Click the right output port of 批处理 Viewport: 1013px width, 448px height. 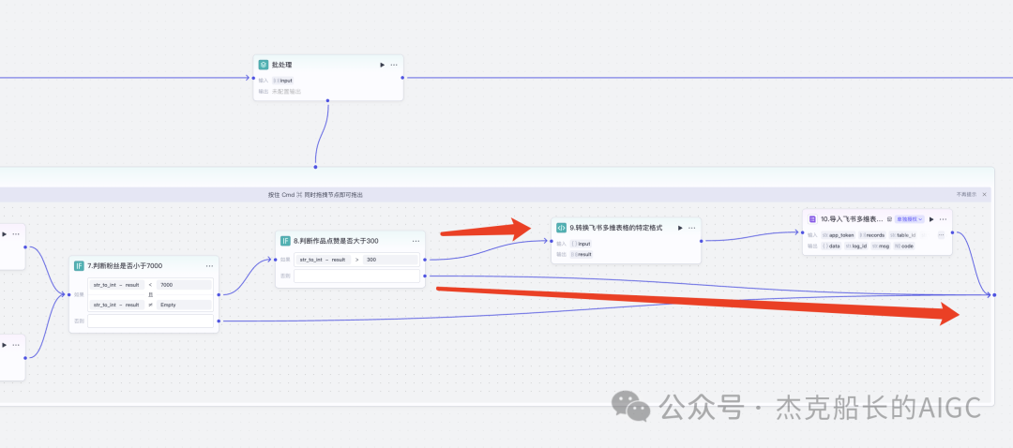(402, 78)
